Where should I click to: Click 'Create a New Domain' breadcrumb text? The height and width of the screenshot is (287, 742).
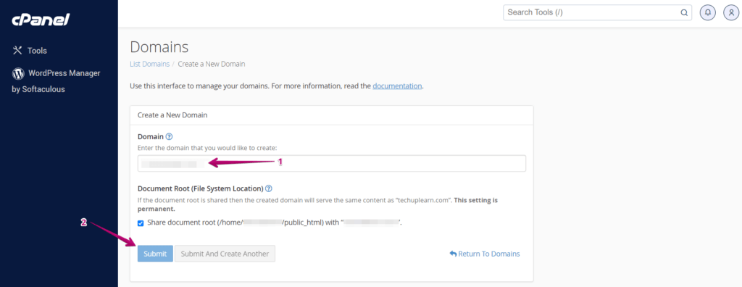(211, 64)
